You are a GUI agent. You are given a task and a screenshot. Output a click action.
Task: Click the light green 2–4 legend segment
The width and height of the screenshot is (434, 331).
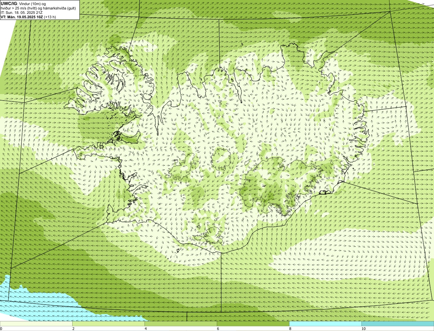108,324
